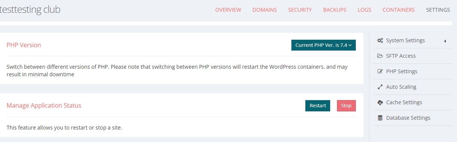Select the Settings tab
Viewport: 457px width, 142px height.
[438, 10]
